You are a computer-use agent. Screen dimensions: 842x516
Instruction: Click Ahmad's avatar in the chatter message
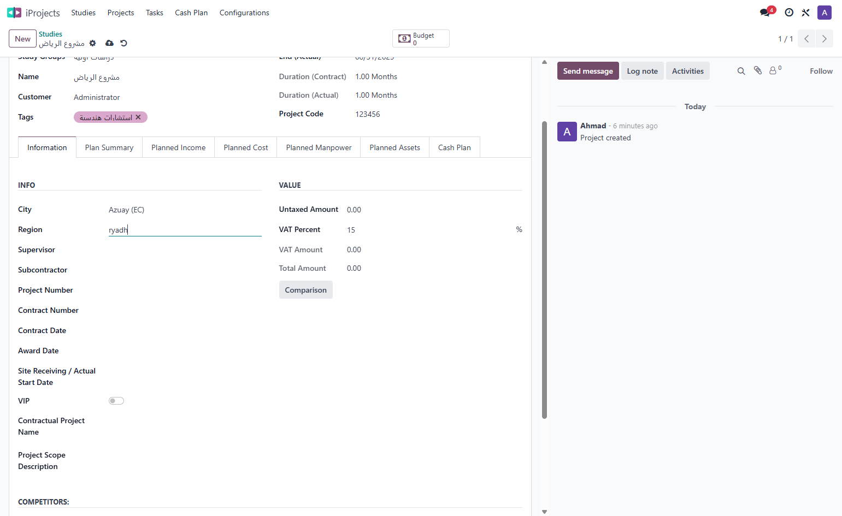click(567, 132)
